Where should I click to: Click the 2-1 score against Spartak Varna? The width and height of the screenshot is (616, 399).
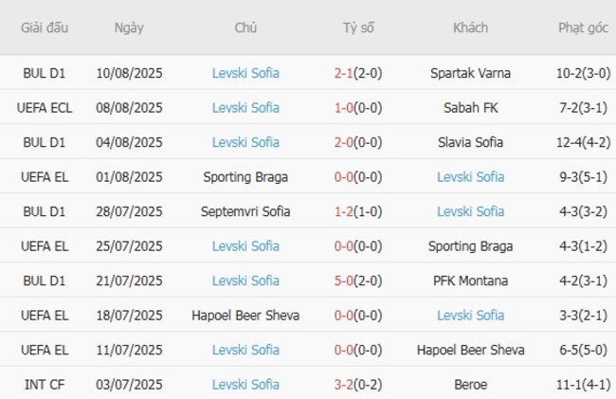point(347,73)
